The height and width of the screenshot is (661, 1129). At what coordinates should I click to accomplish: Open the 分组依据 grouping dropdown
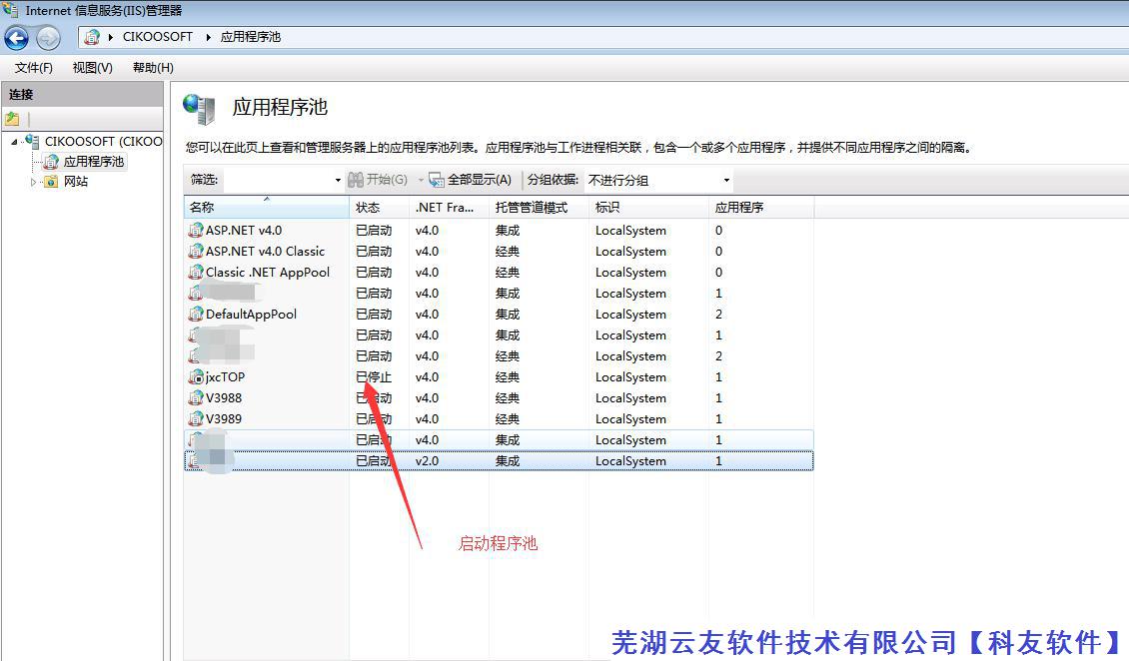coord(726,181)
